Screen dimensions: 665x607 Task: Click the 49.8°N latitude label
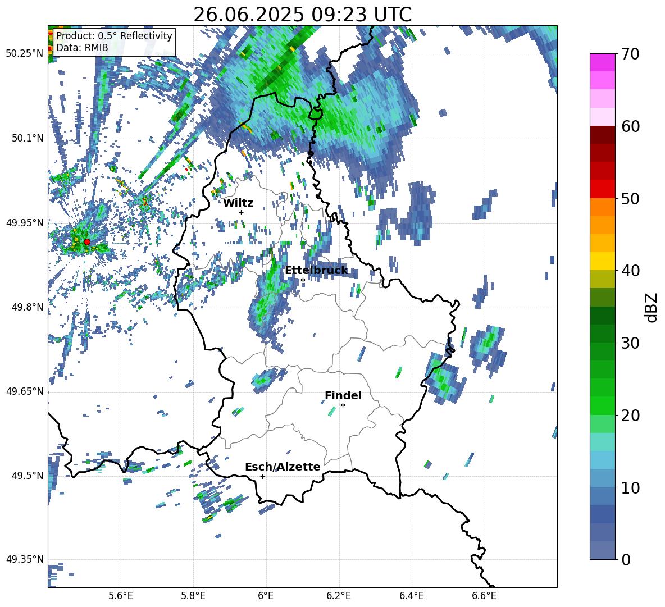(x=28, y=307)
